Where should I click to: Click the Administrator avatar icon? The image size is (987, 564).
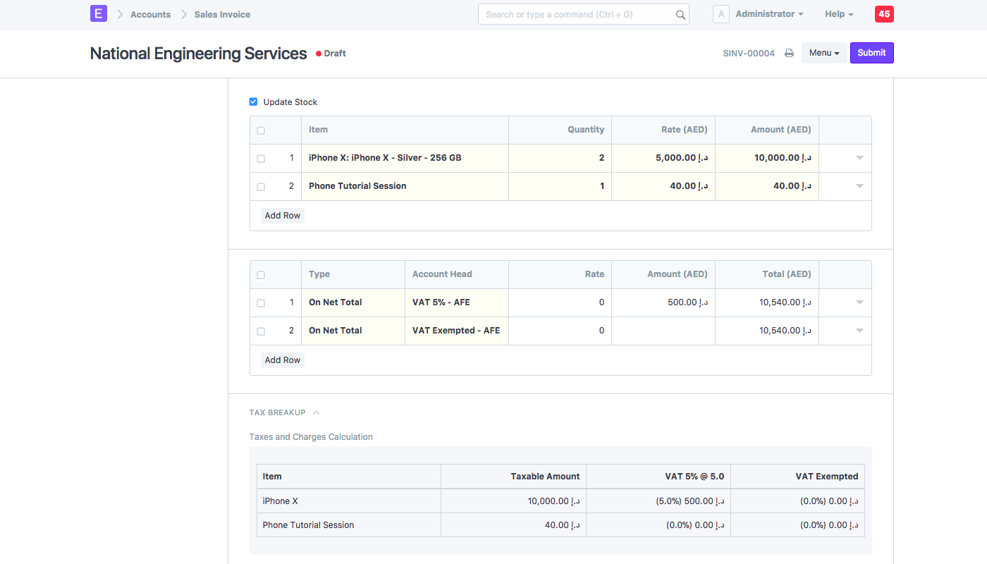(x=721, y=14)
